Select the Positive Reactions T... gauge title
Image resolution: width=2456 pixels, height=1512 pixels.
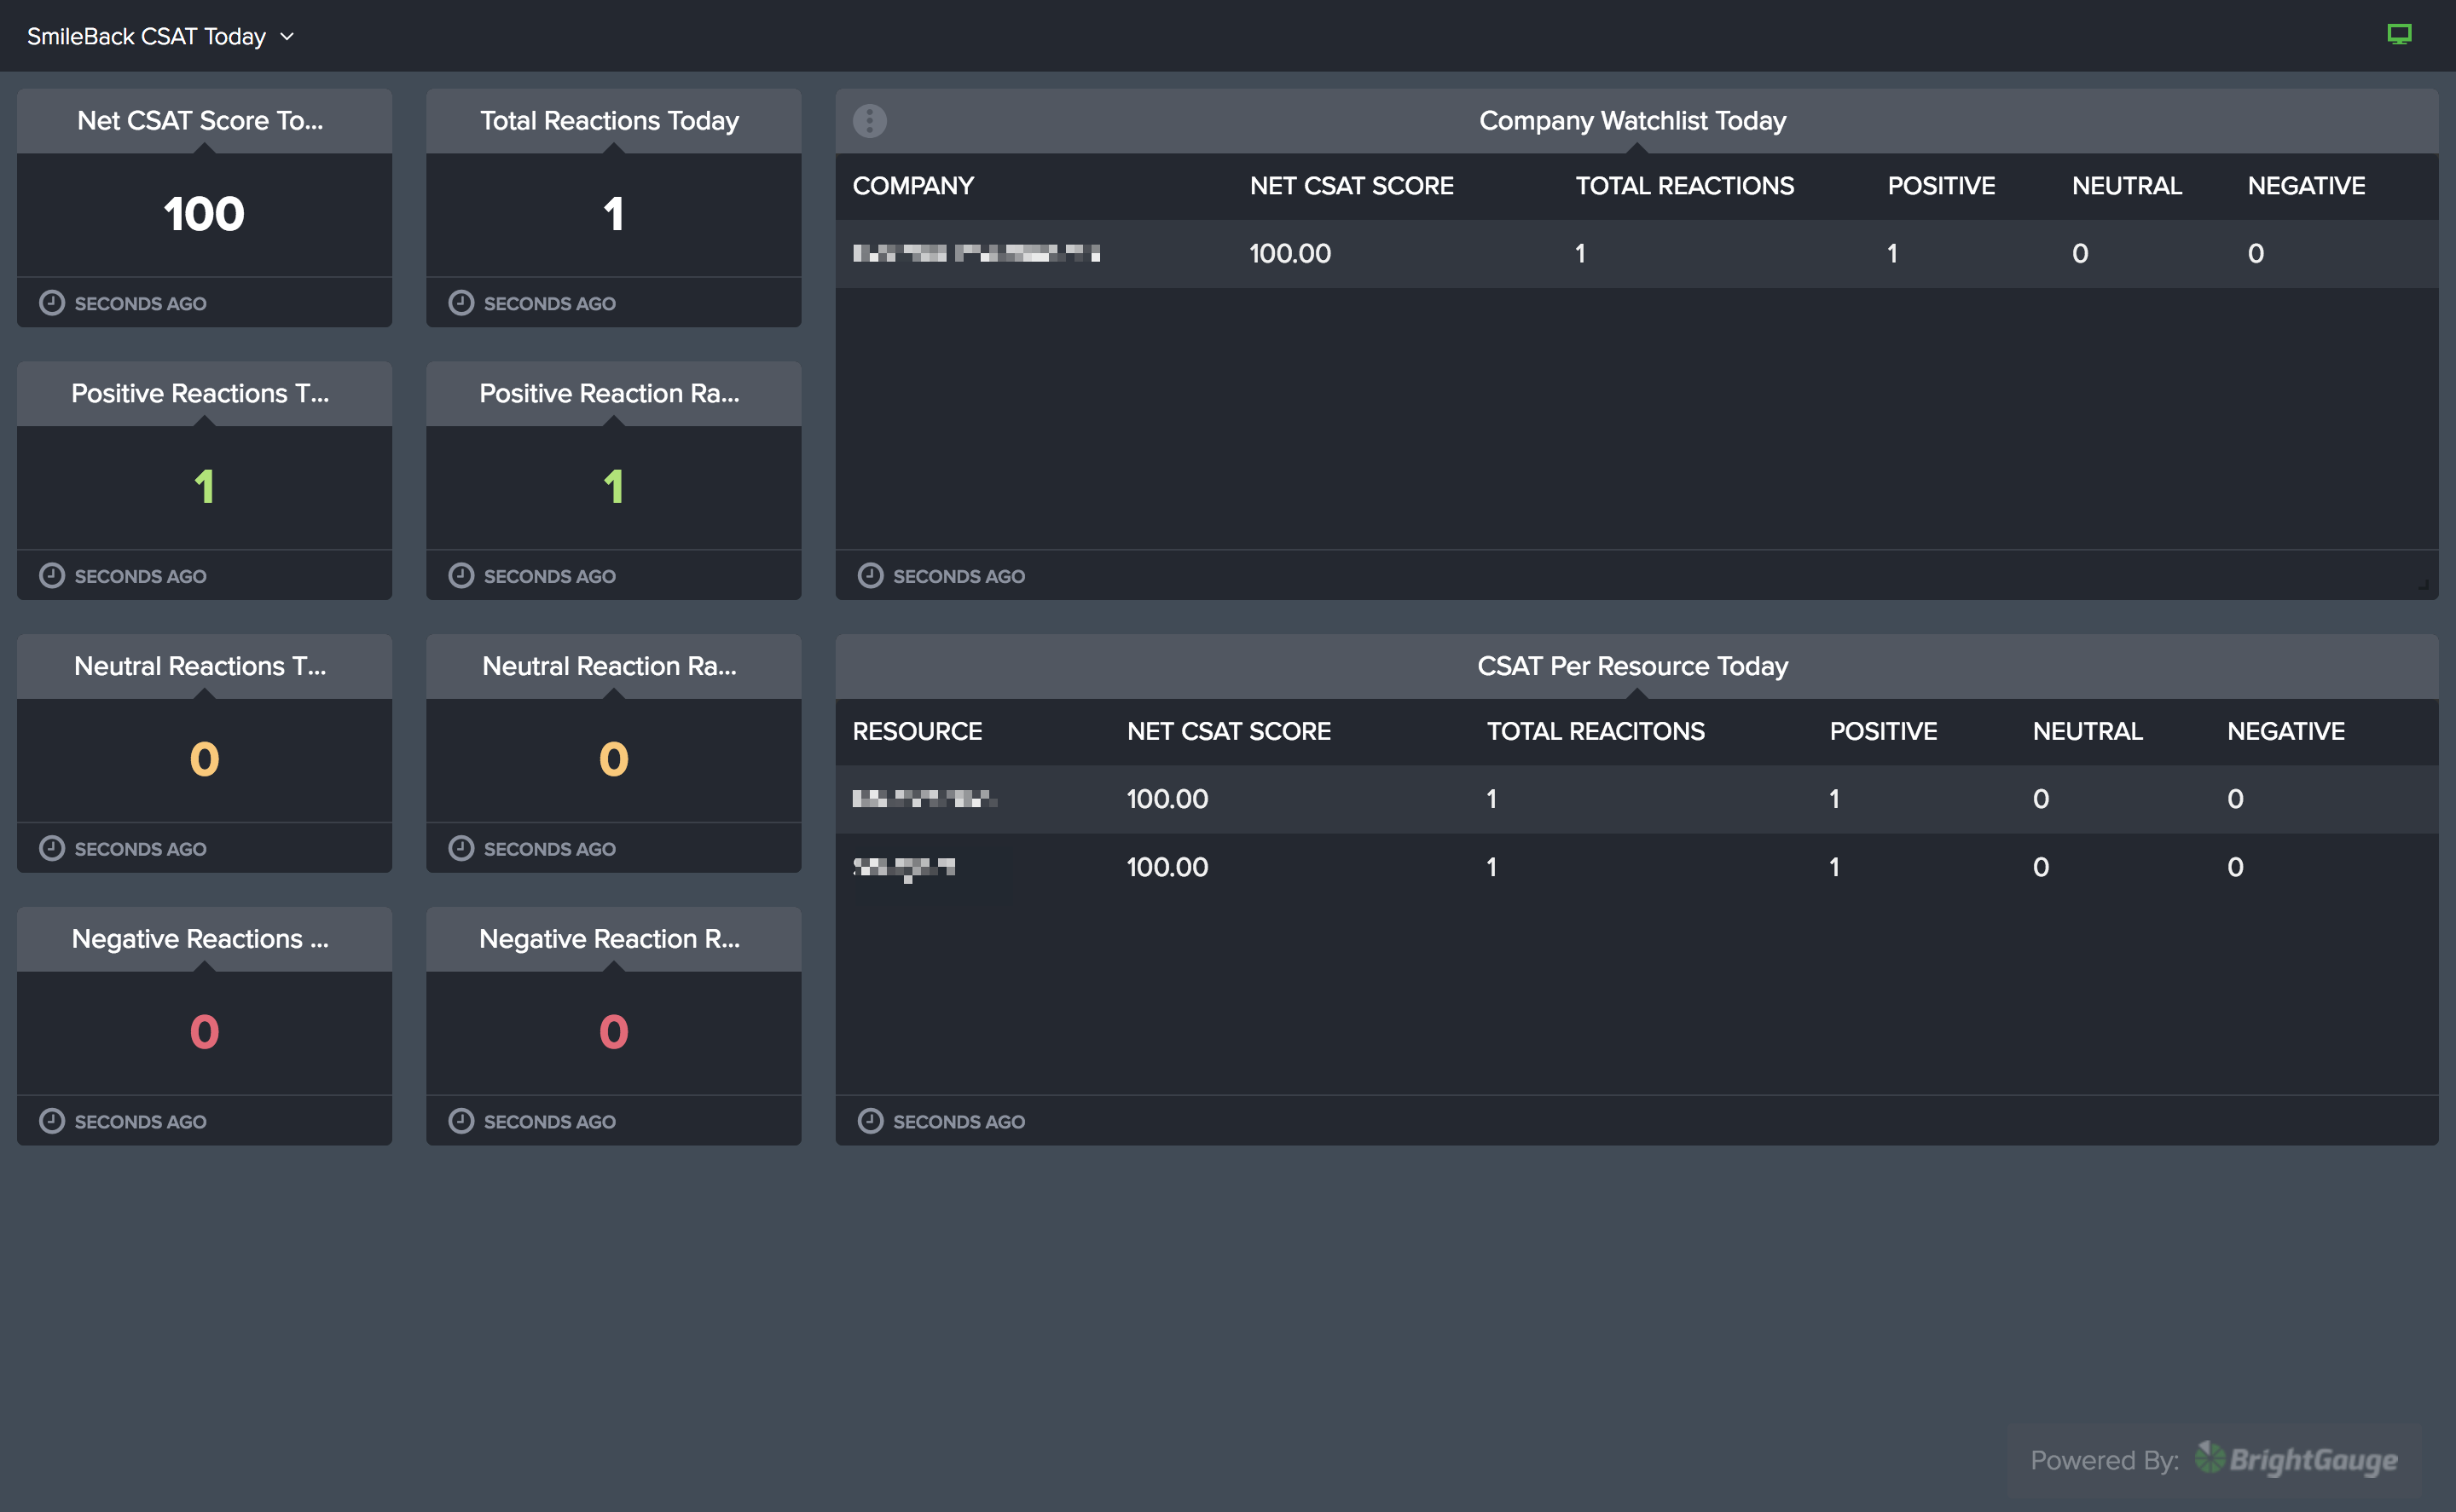(x=200, y=394)
